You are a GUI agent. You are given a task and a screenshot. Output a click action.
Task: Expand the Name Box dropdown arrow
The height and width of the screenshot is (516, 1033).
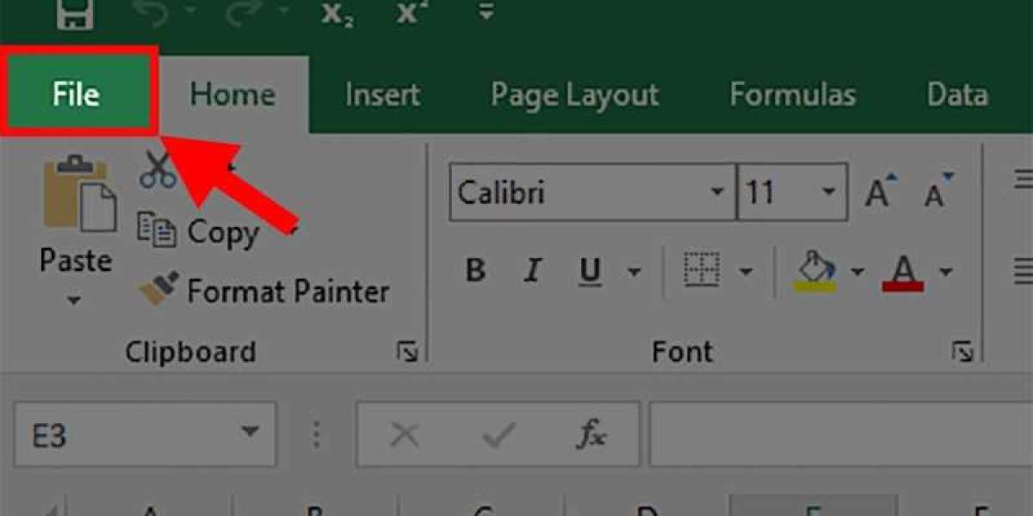250,431
